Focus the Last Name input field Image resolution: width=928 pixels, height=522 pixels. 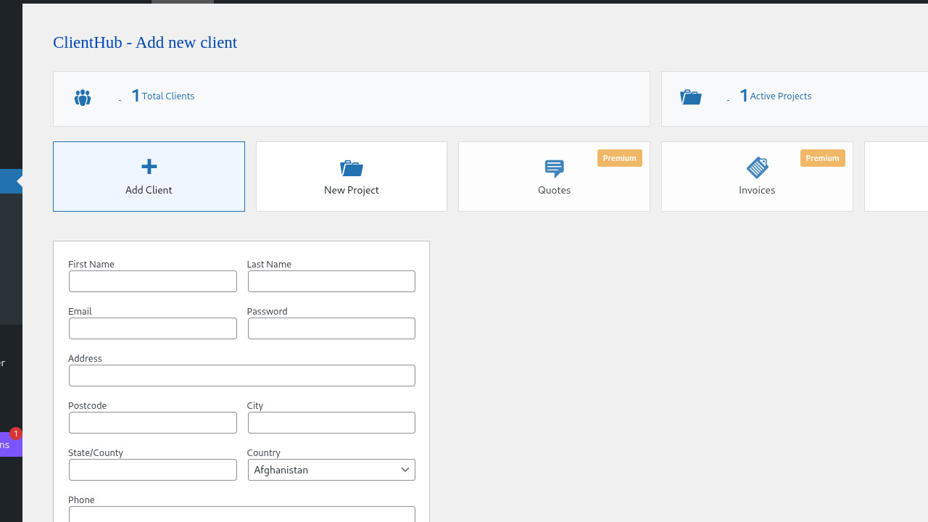point(331,281)
